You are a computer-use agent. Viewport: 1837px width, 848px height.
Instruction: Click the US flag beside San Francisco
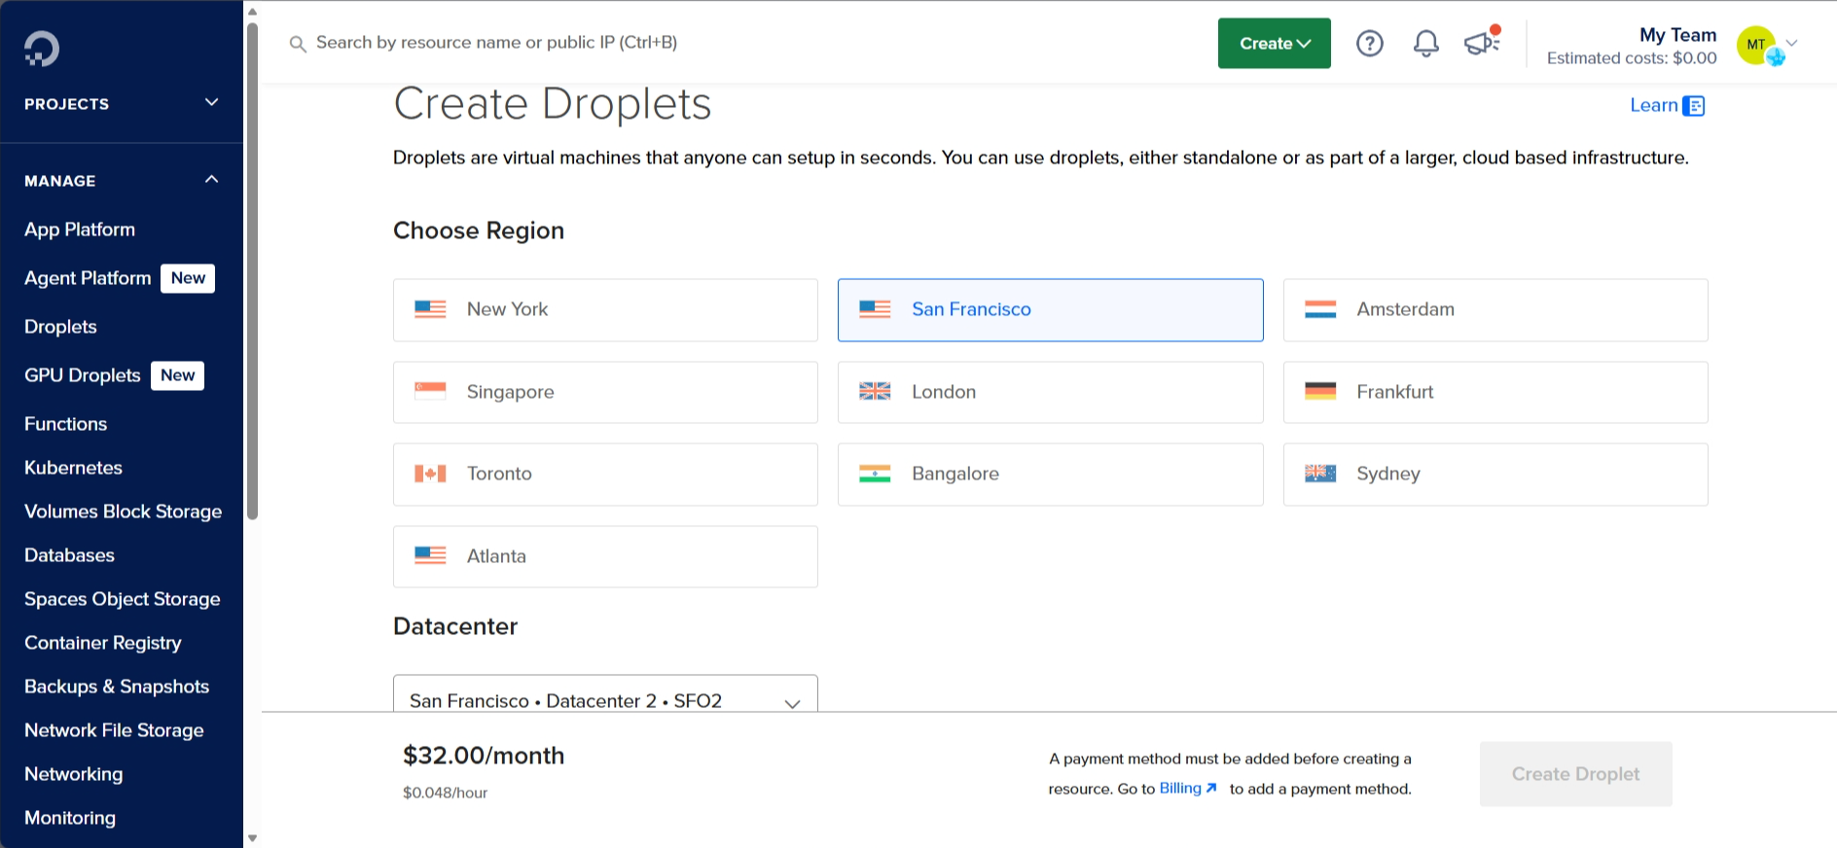pyautogui.click(x=875, y=309)
